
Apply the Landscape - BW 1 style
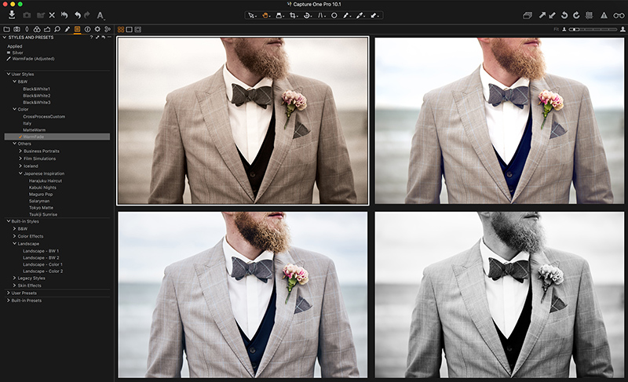(x=41, y=251)
